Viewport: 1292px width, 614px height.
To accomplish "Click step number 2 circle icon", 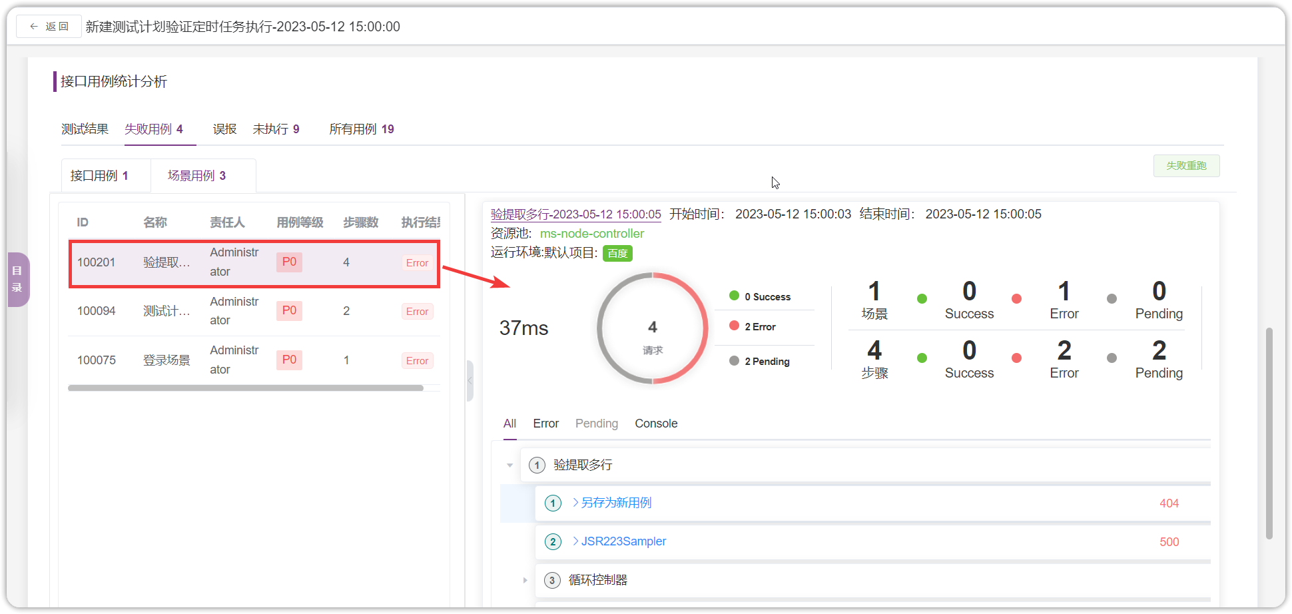I will point(553,541).
